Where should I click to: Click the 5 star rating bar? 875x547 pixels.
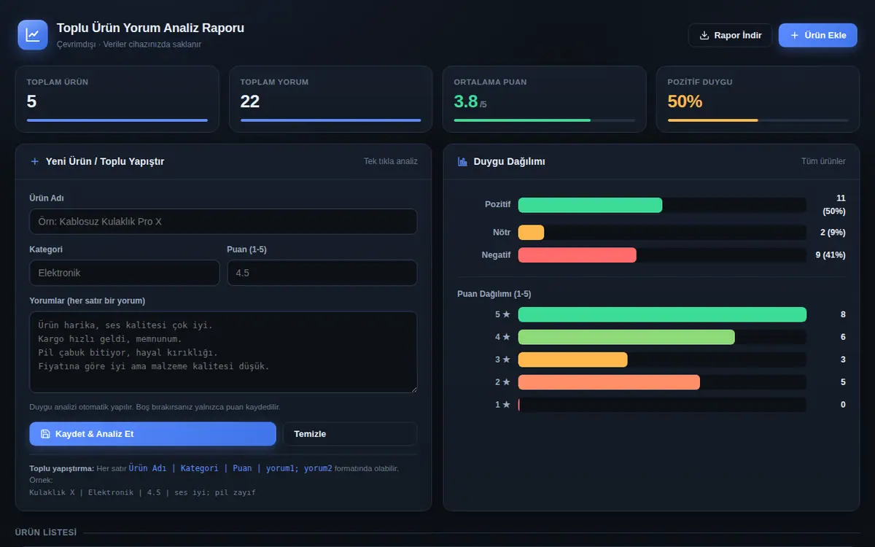pyautogui.click(x=662, y=314)
